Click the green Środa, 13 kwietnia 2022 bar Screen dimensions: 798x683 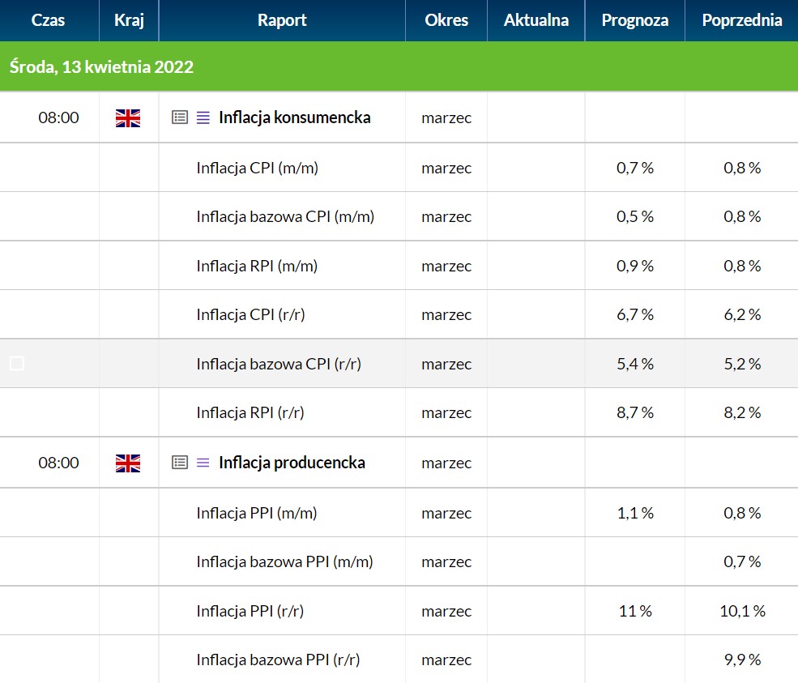click(x=399, y=66)
